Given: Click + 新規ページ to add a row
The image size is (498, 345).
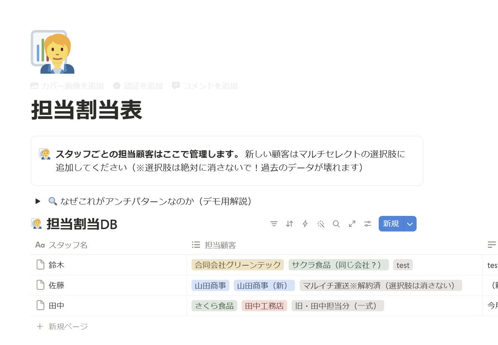Looking at the screenshot, I should click(x=62, y=326).
